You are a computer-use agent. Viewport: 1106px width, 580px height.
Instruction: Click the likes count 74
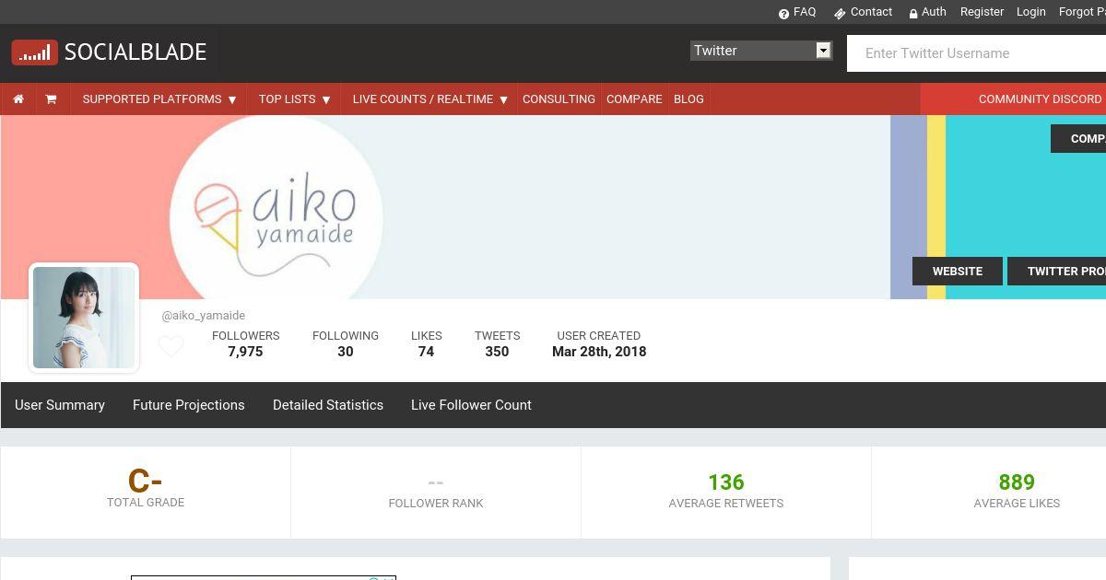coord(426,352)
